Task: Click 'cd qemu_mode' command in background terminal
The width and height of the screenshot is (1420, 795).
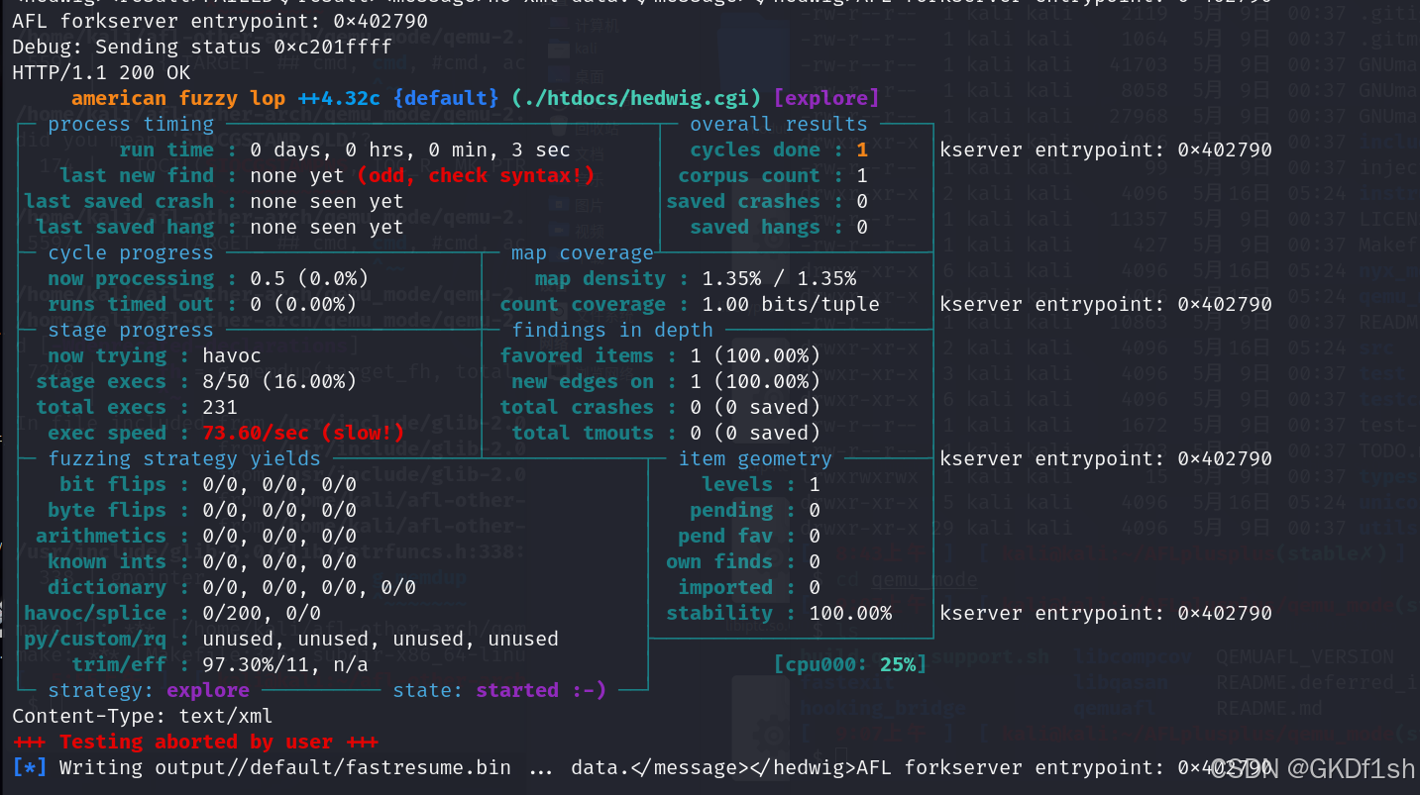Action: (906, 579)
